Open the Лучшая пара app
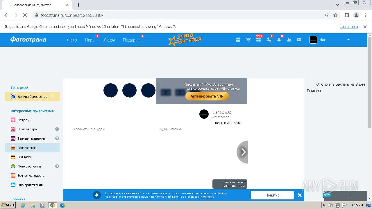The height and width of the screenshot is (209, 372). (33, 129)
